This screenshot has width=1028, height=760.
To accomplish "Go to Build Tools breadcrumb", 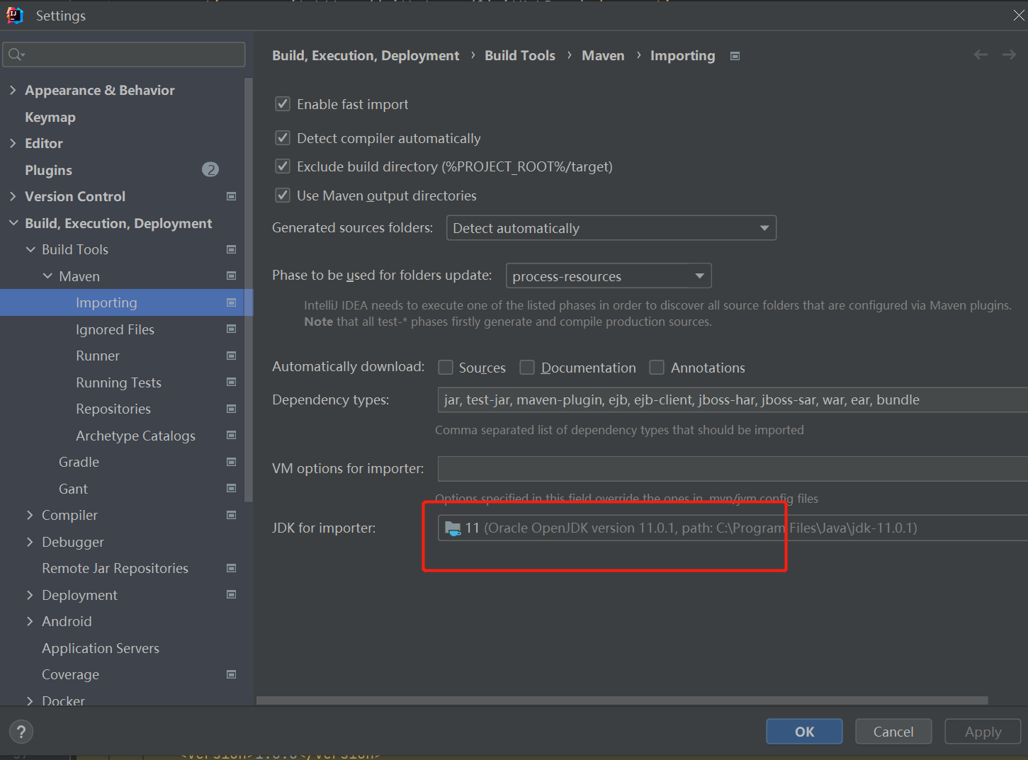I will pyautogui.click(x=520, y=55).
